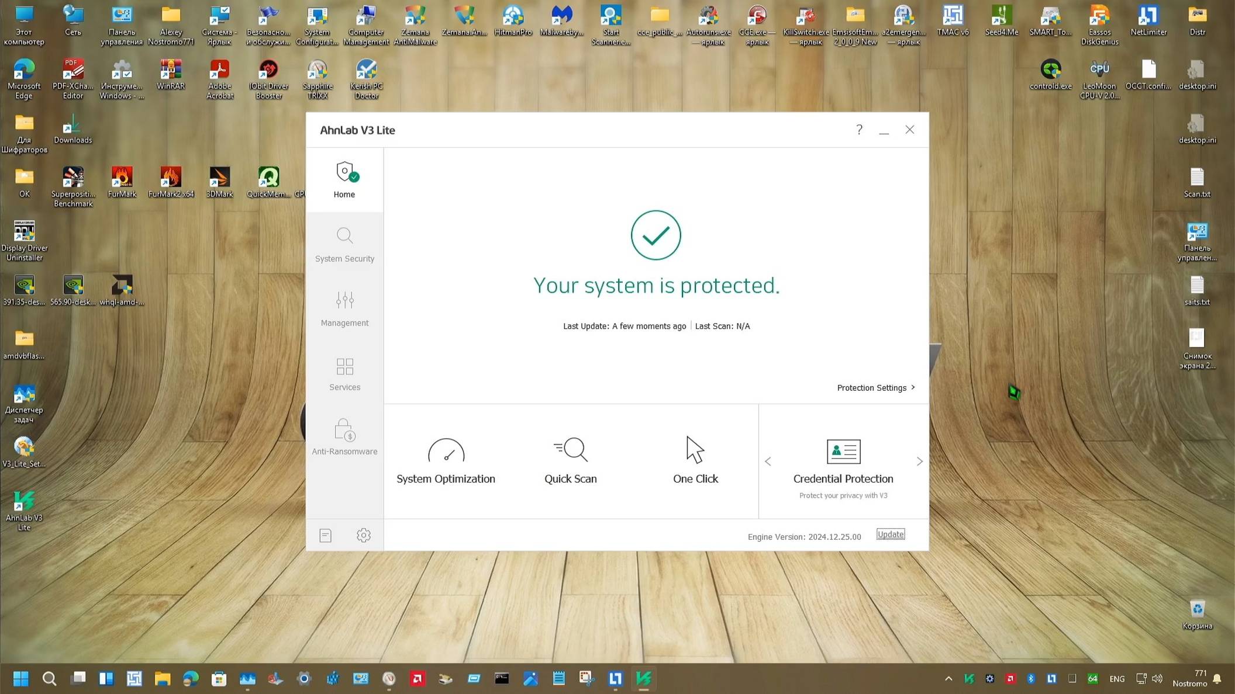This screenshot has height=694, width=1235.
Task: Expand hidden system tray icons
Action: point(948,678)
